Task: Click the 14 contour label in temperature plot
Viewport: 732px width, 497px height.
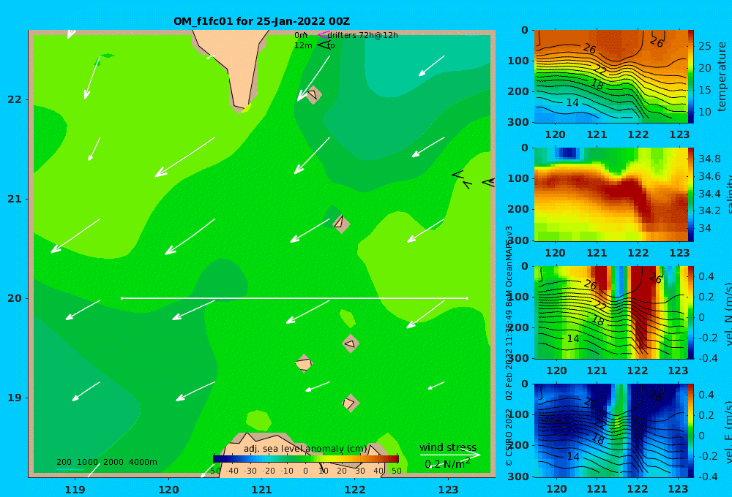Action: (572, 102)
